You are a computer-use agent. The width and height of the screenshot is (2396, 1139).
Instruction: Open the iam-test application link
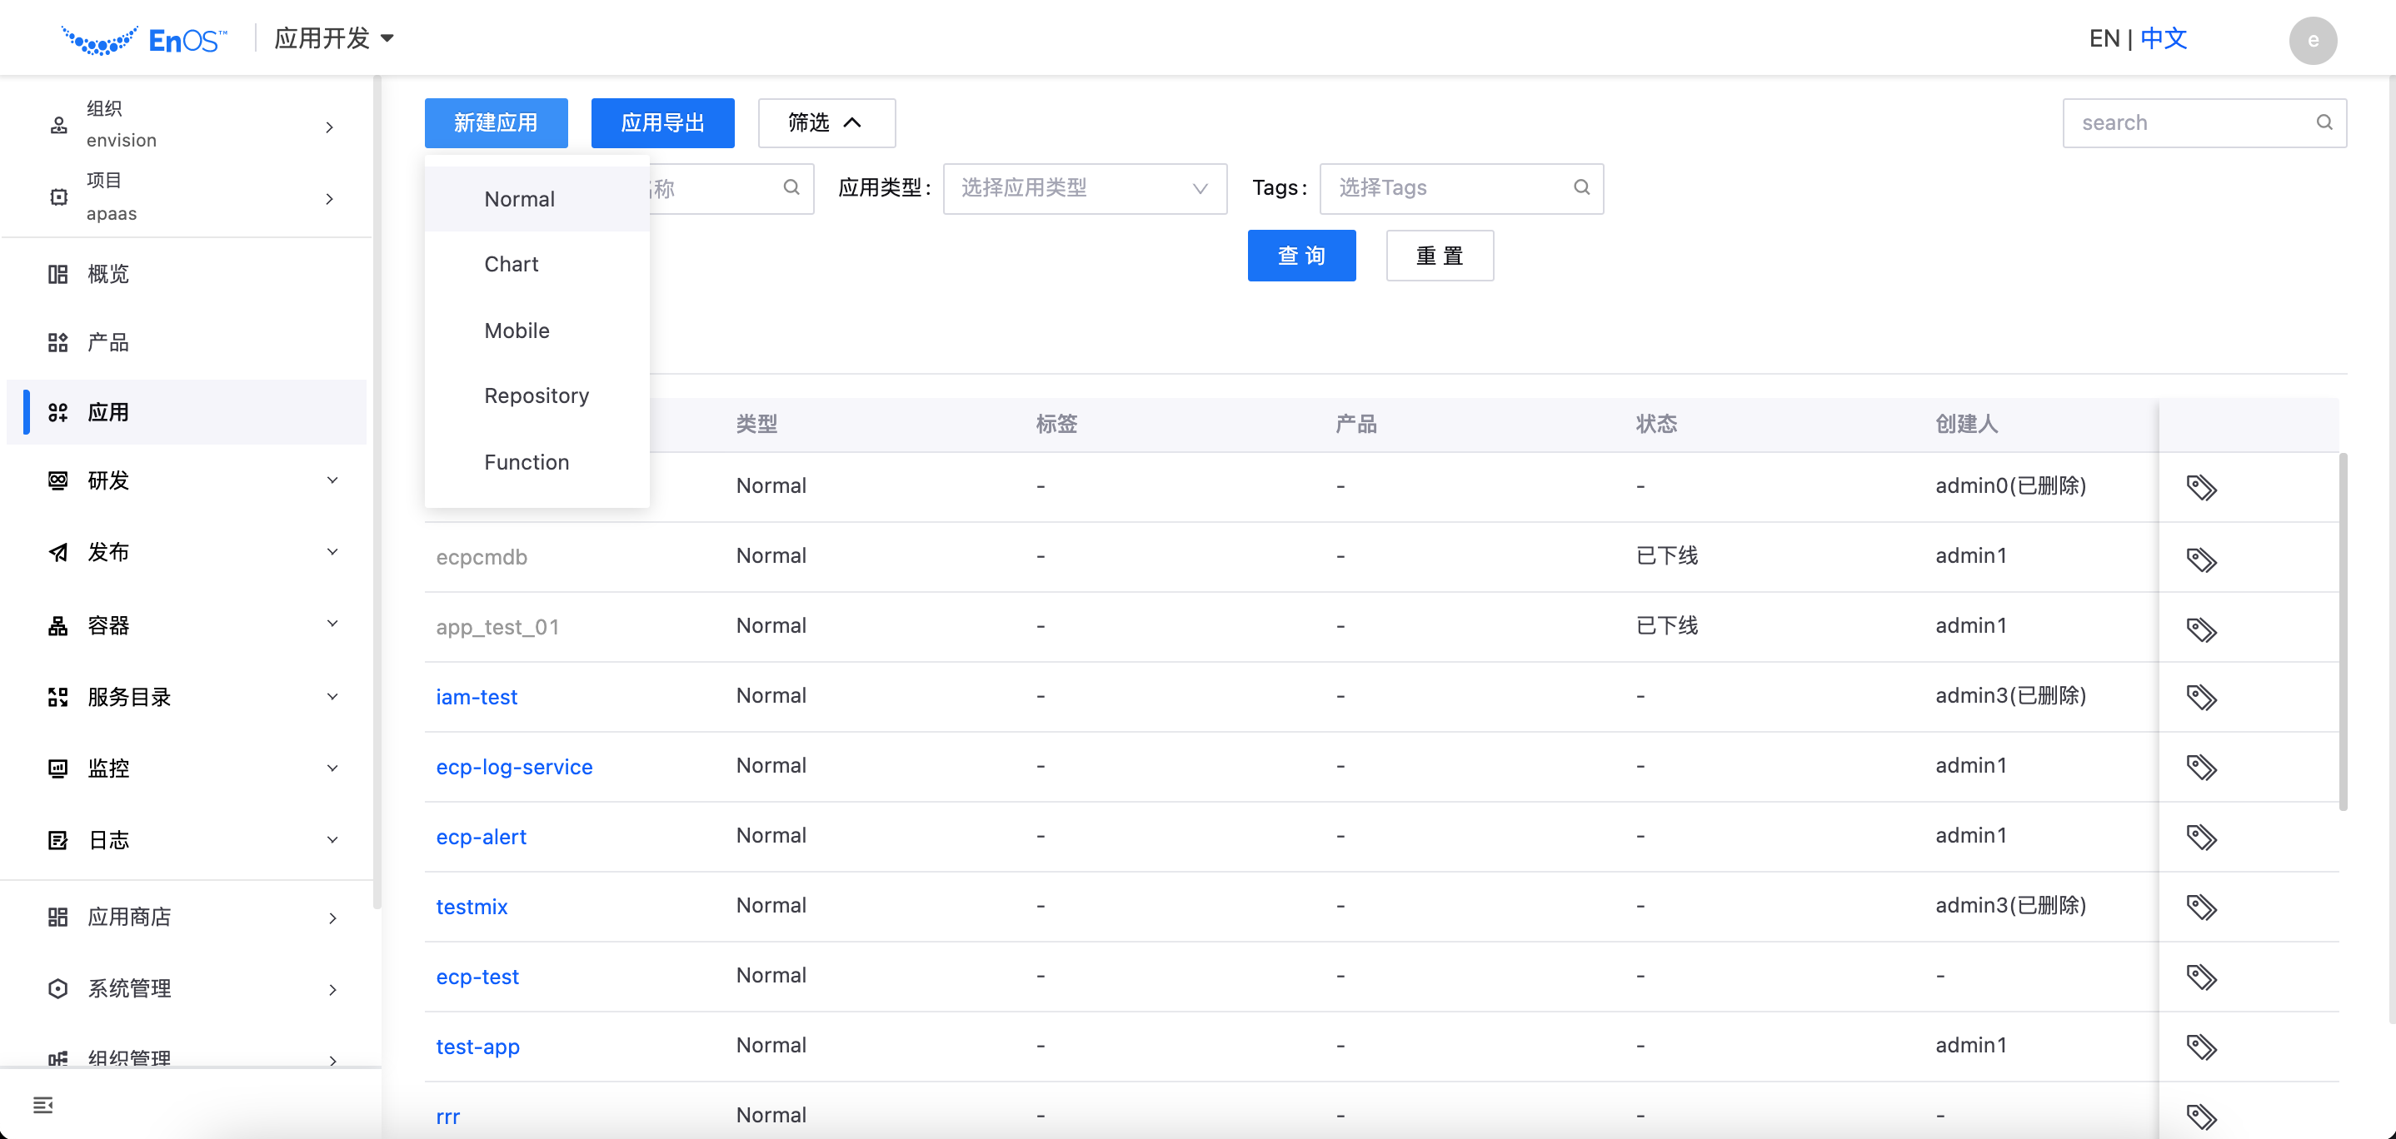[x=477, y=696]
